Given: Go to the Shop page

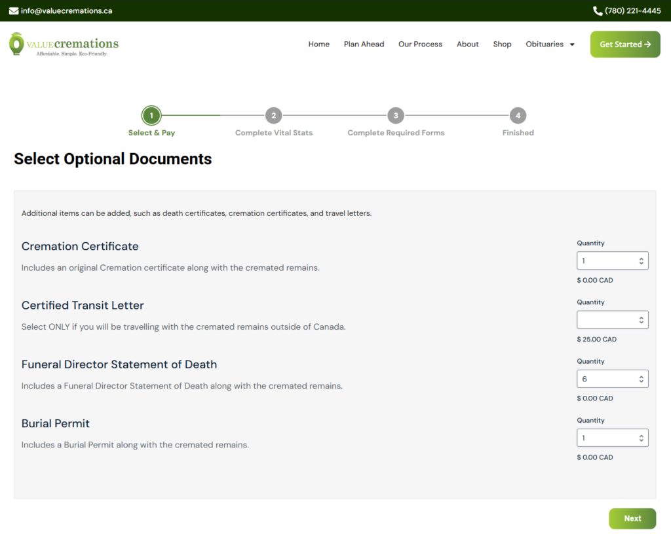Looking at the screenshot, I should coord(502,44).
